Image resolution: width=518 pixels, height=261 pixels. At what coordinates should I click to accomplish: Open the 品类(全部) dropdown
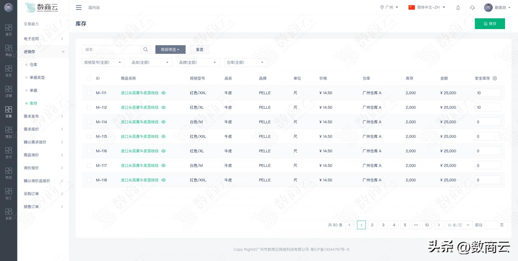tap(151, 62)
